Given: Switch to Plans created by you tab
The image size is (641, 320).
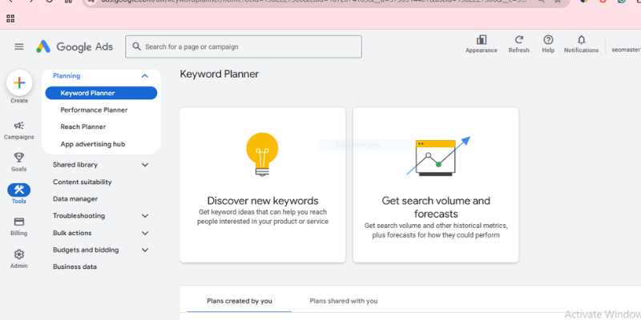Looking at the screenshot, I should [x=240, y=302].
